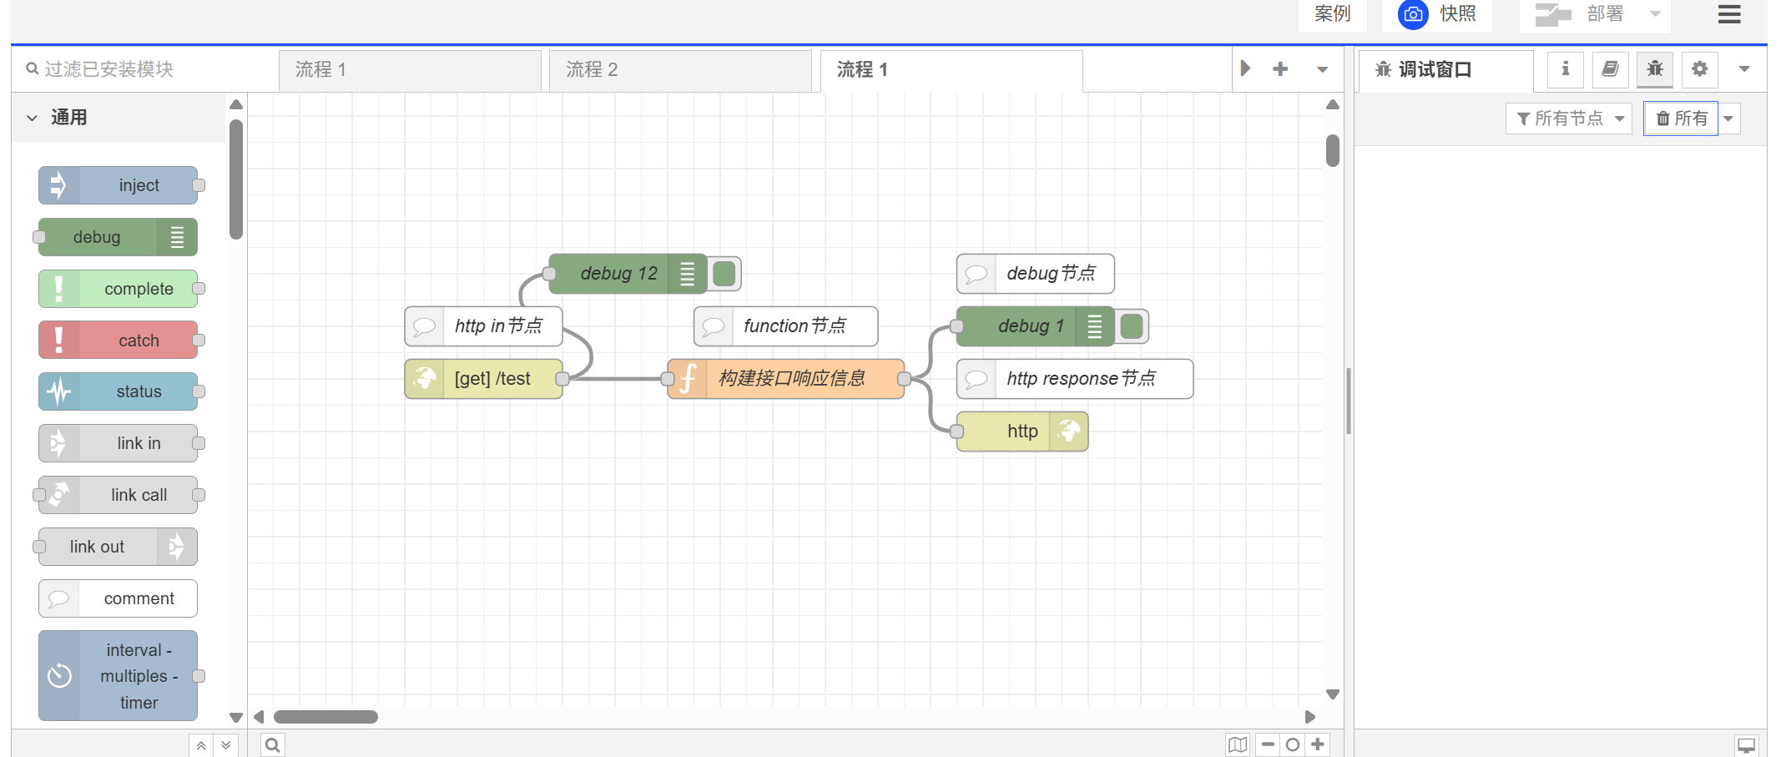Search flows with magnifier icon in footer
1781x757 pixels.
pyautogui.click(x=273, y=744)
